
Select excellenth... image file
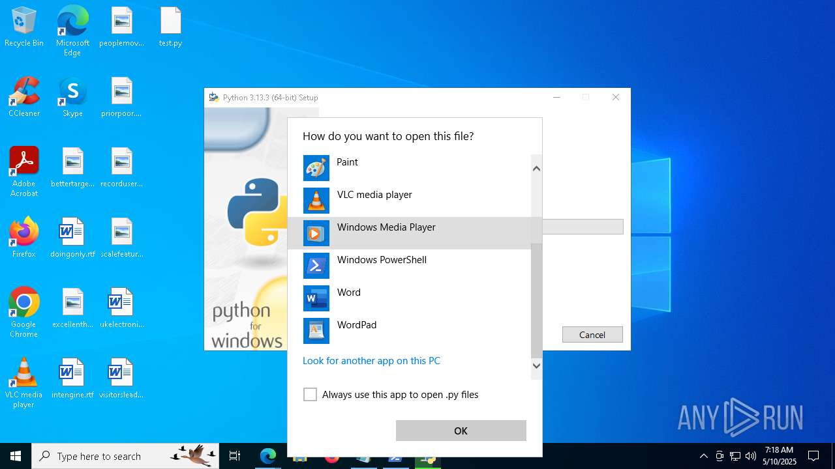(72, 309)
